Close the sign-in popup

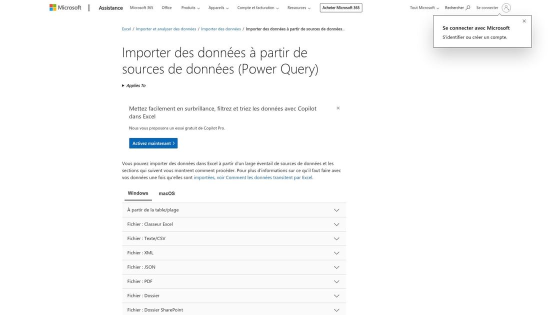coord(524,21)
